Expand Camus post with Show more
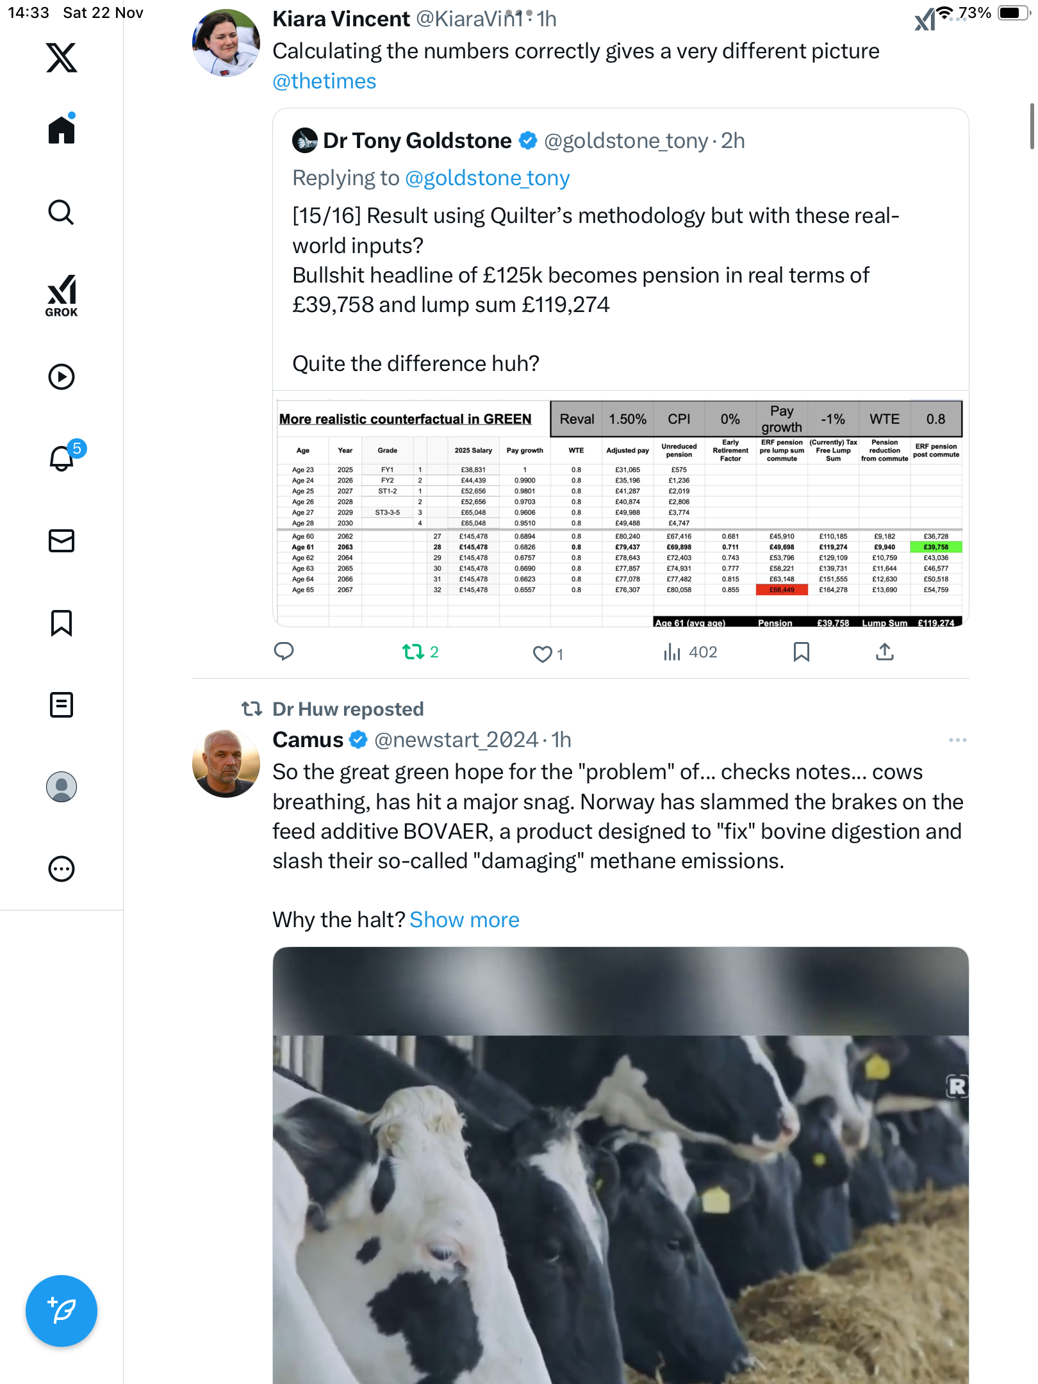 coord(465,920)
